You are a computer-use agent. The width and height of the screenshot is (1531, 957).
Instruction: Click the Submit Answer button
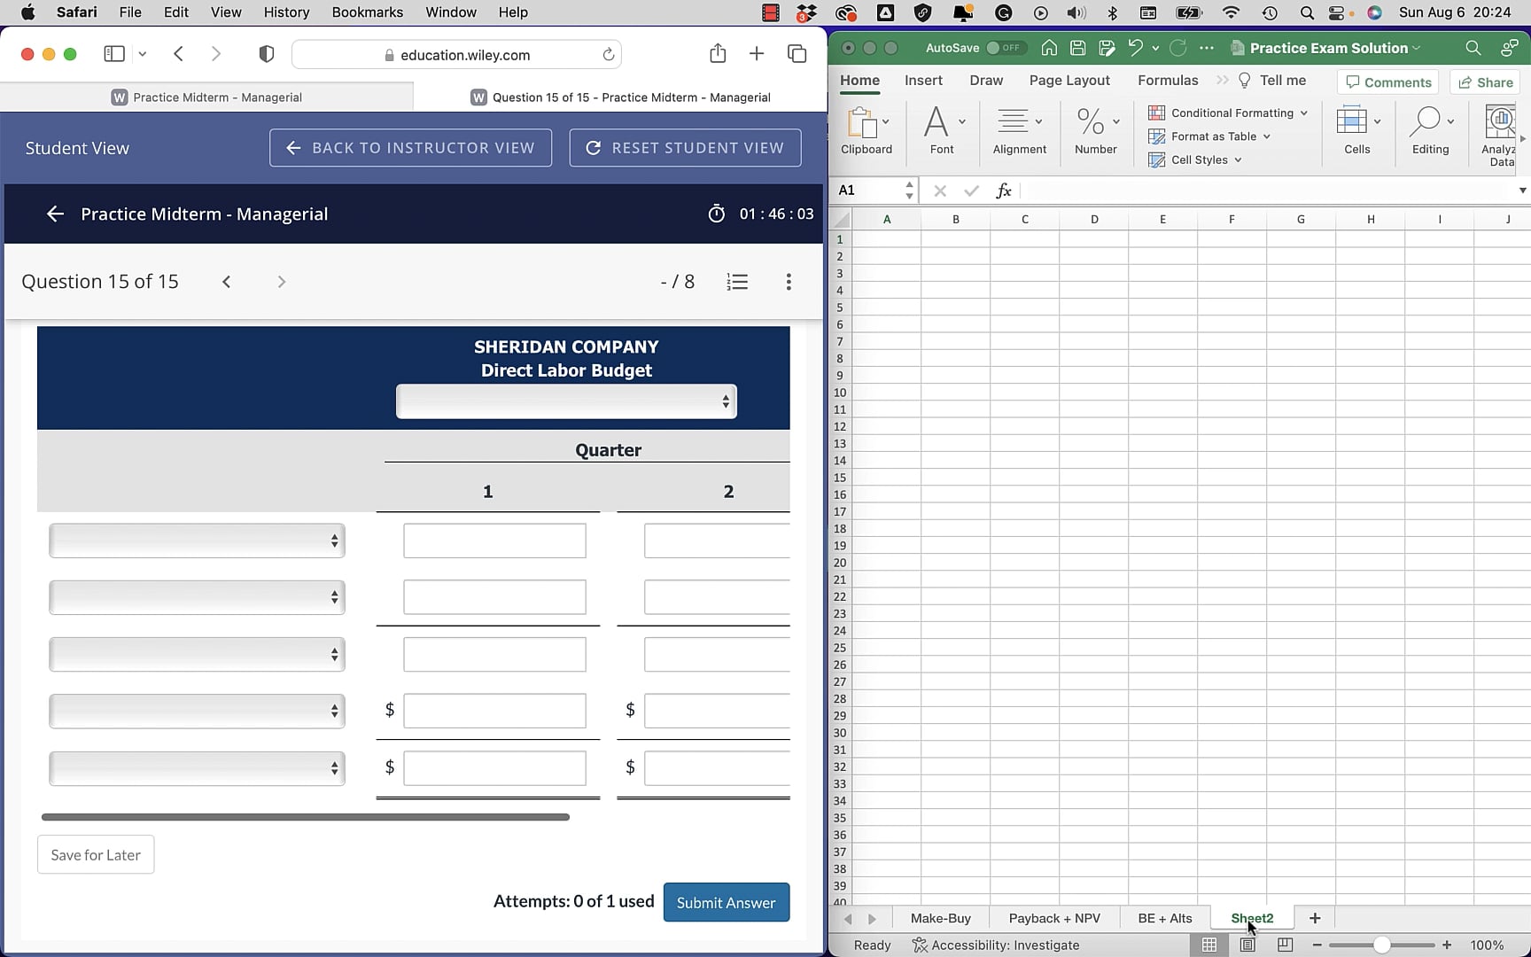click(726, 902)
